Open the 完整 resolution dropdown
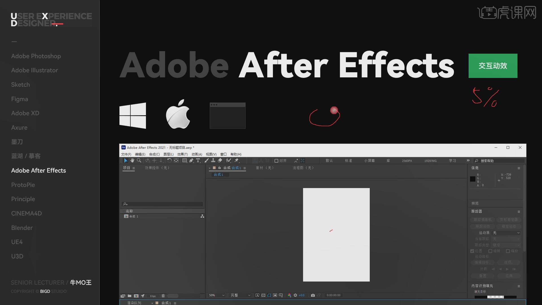 pos(240,295)
